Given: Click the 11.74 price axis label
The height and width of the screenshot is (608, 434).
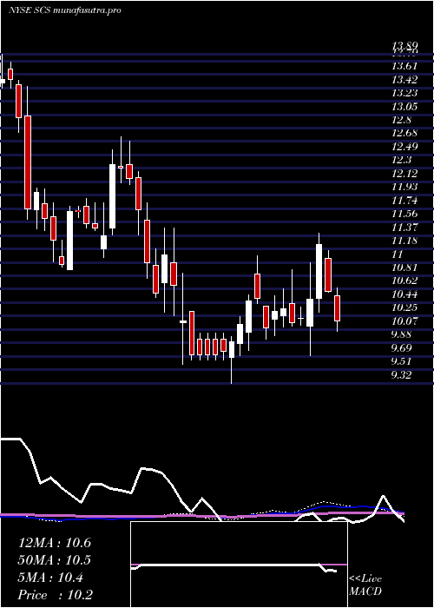Looking at the screenshot, I should pyautogui.click(x=404, y=201).
